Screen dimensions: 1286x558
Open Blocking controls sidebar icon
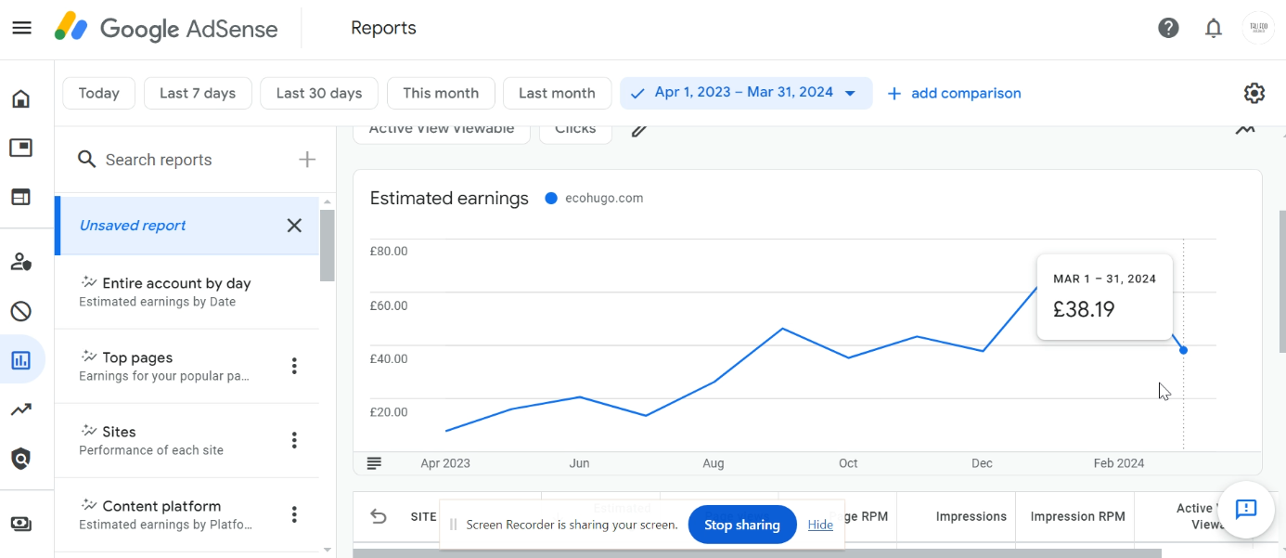click(20, 311)
